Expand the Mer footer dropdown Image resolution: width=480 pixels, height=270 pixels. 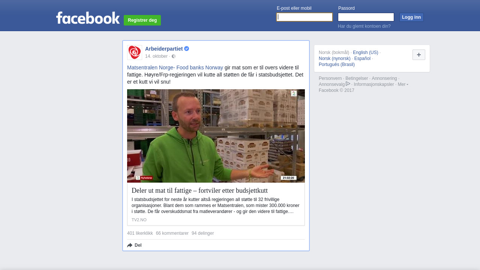pyautogui.click(x=403, y=84)
